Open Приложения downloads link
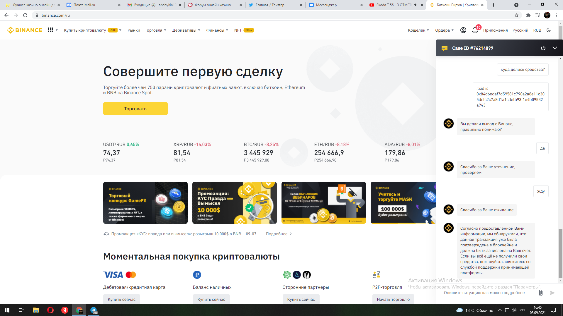Screen dimensions: 563x316 point(495,30)
